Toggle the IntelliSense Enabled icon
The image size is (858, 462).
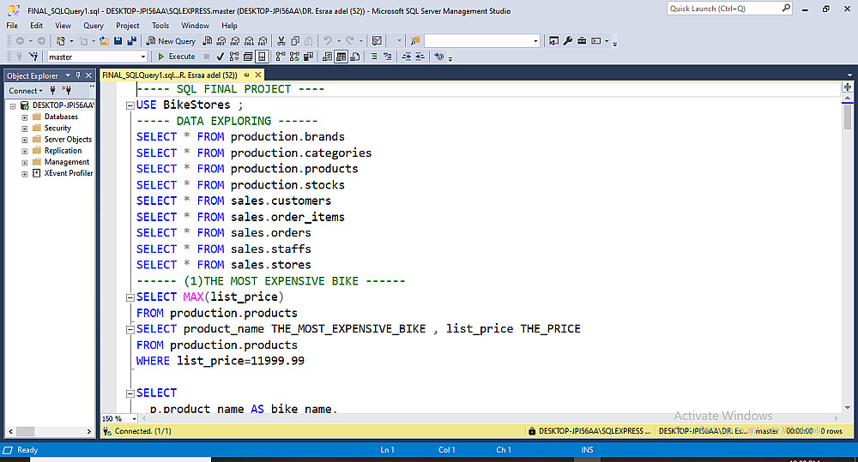262,57
